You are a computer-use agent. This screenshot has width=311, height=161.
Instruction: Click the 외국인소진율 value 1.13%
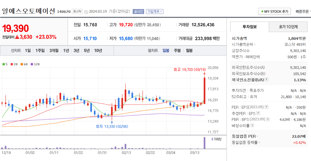300,80
